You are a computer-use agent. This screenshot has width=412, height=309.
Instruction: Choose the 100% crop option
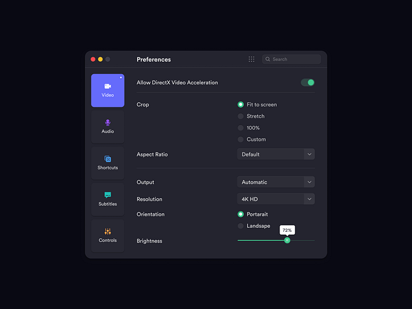[240, 127]
